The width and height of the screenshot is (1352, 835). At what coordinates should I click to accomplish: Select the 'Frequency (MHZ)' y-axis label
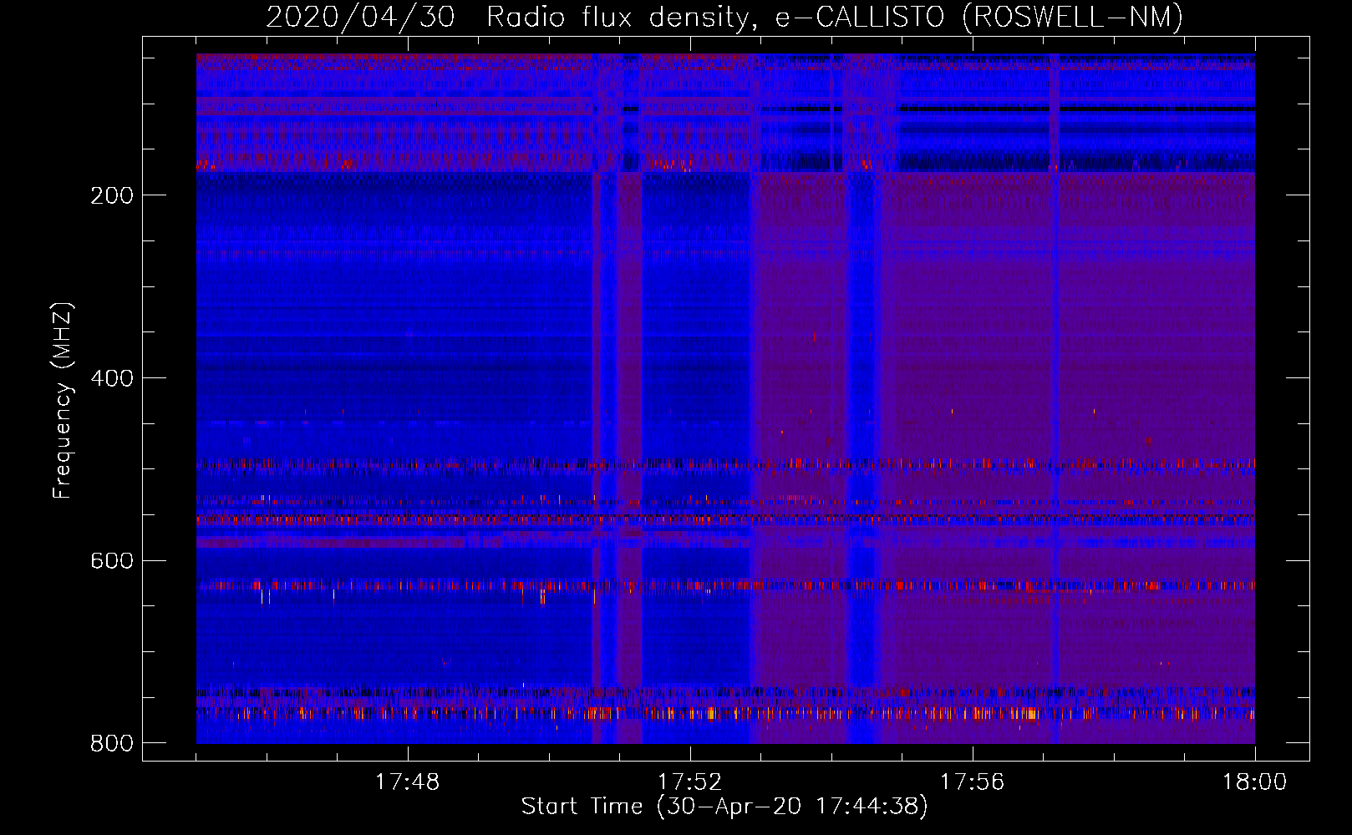coord(63,401)
